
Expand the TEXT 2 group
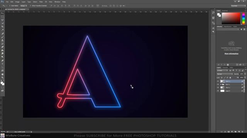coord(221,84)
